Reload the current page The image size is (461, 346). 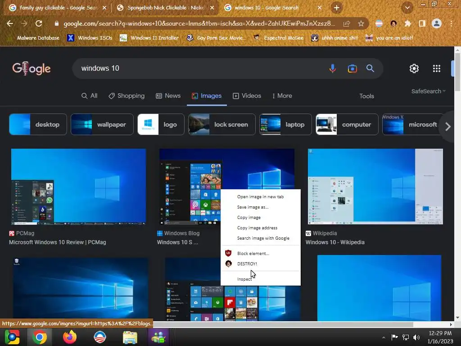click(39, 23)
